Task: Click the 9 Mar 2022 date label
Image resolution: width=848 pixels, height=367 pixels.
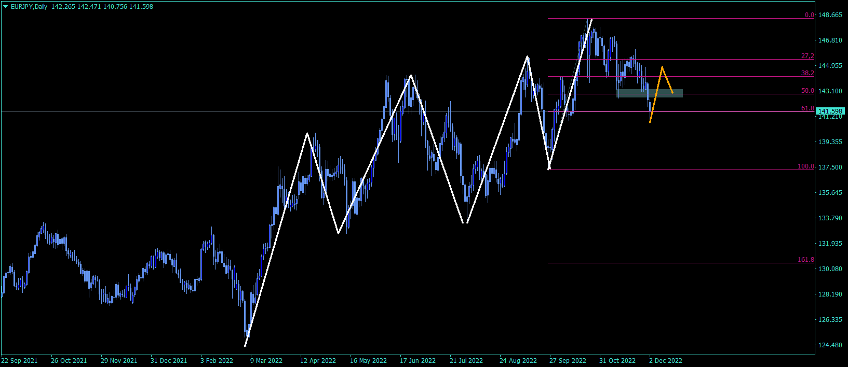Action: (x=266, y=361)
